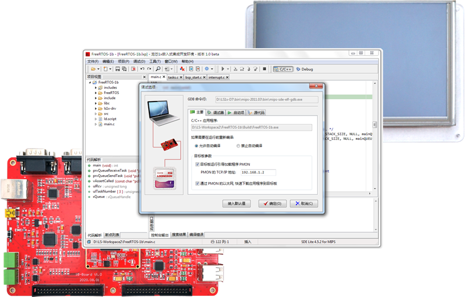
Task: Close the main.c editor tab
Action: click(164, 77)
